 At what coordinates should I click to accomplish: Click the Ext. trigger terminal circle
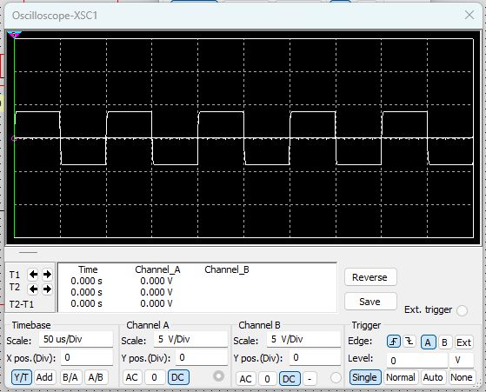(x=463, y=310)
